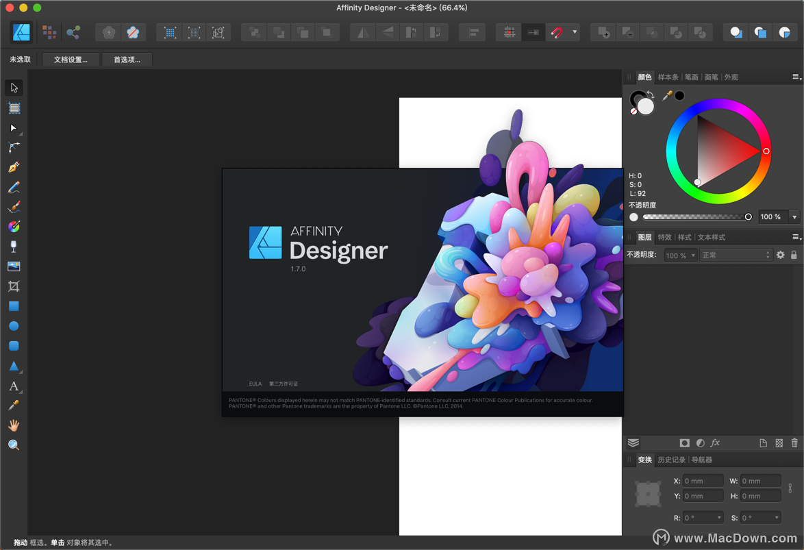Select the Node tool
The width and height of the screenshot is (804, 550).
14,128
